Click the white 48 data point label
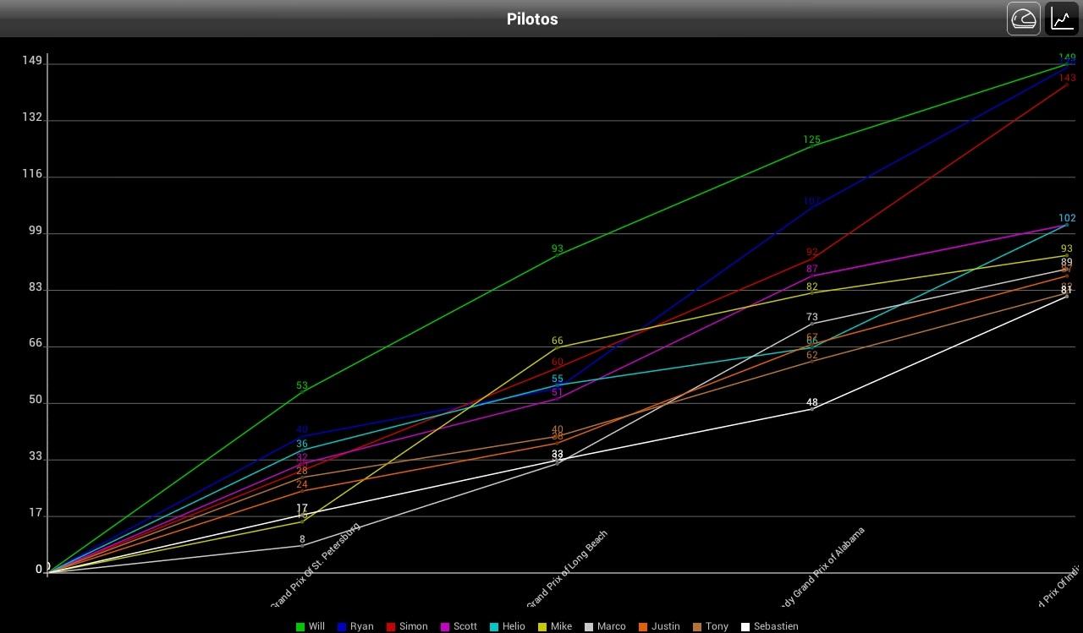 tap(812, 403)
